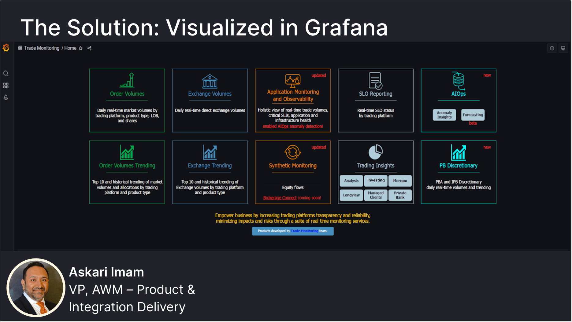Open the SLO Reporting panel tile
Viewport: 572px width, 322px height.
pos(376,101)
